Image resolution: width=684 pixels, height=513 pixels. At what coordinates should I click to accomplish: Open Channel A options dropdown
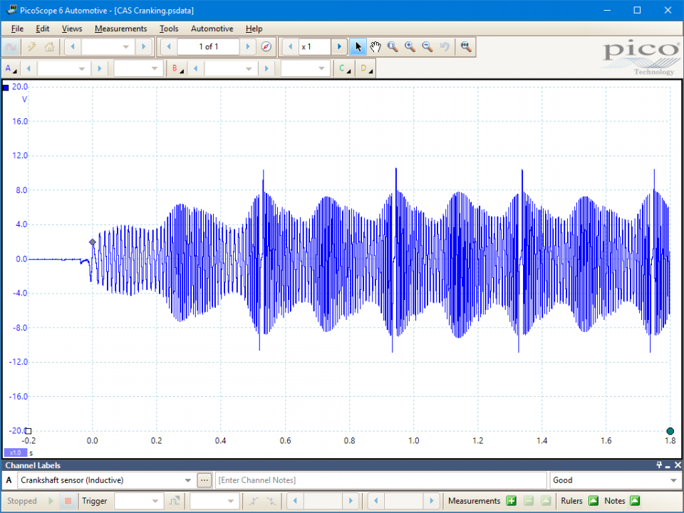coord(11,68)
